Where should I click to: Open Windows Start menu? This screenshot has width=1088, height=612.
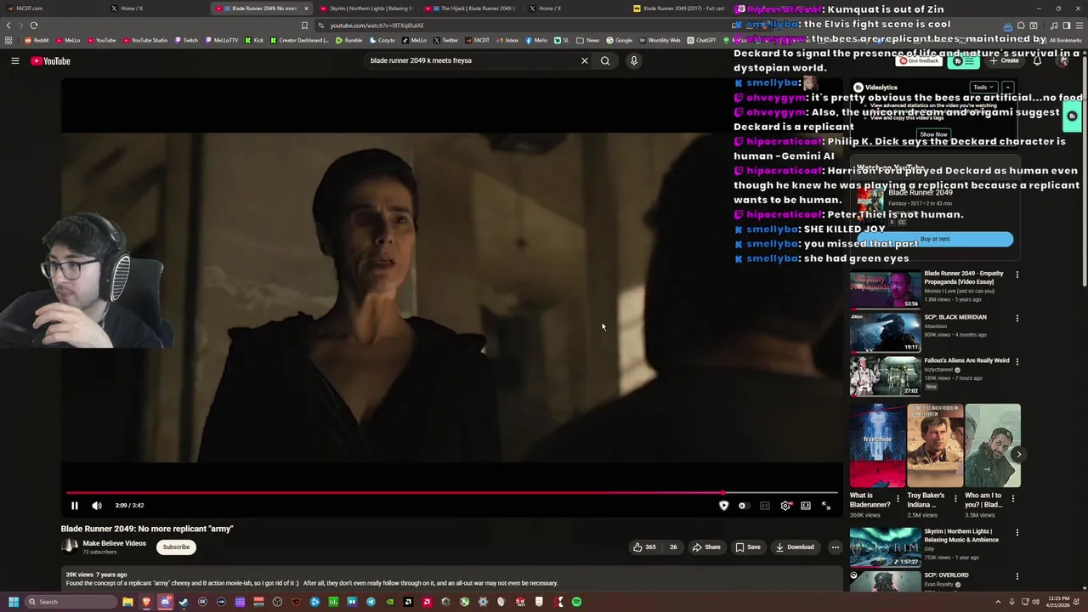click(13, 602)
